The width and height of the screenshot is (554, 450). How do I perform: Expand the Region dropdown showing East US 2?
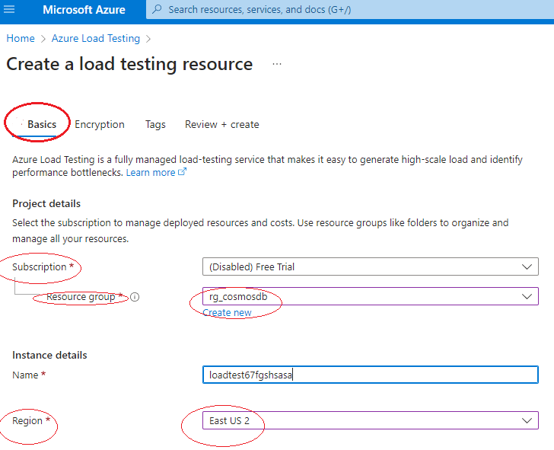[370, 420]
